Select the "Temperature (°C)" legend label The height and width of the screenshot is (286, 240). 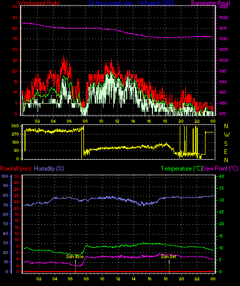181,169
